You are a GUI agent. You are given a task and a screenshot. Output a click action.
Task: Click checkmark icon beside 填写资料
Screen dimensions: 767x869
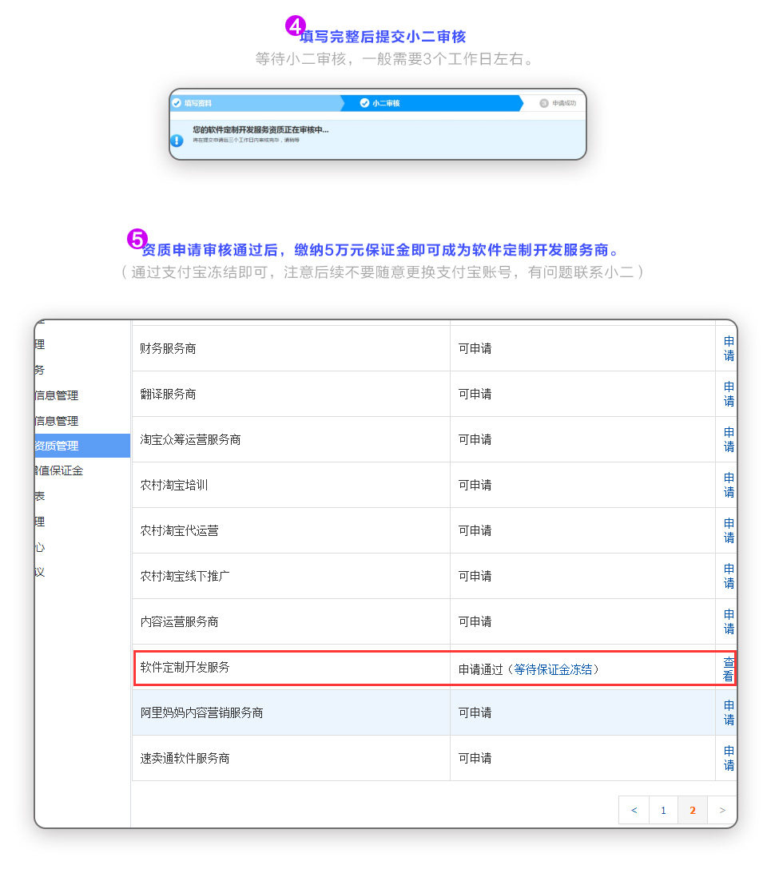coord(177,103)
